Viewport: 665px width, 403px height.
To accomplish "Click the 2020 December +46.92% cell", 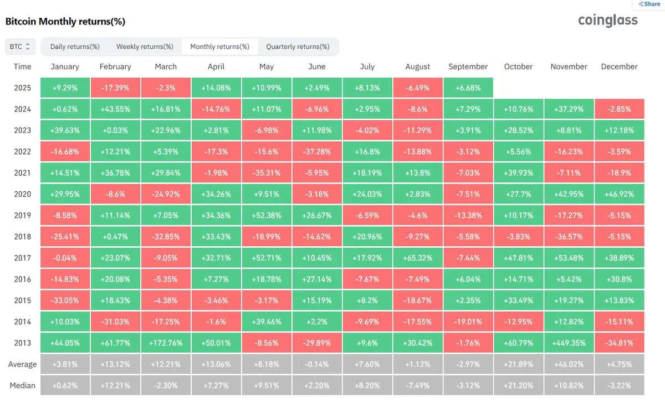I will pos(619,195).
